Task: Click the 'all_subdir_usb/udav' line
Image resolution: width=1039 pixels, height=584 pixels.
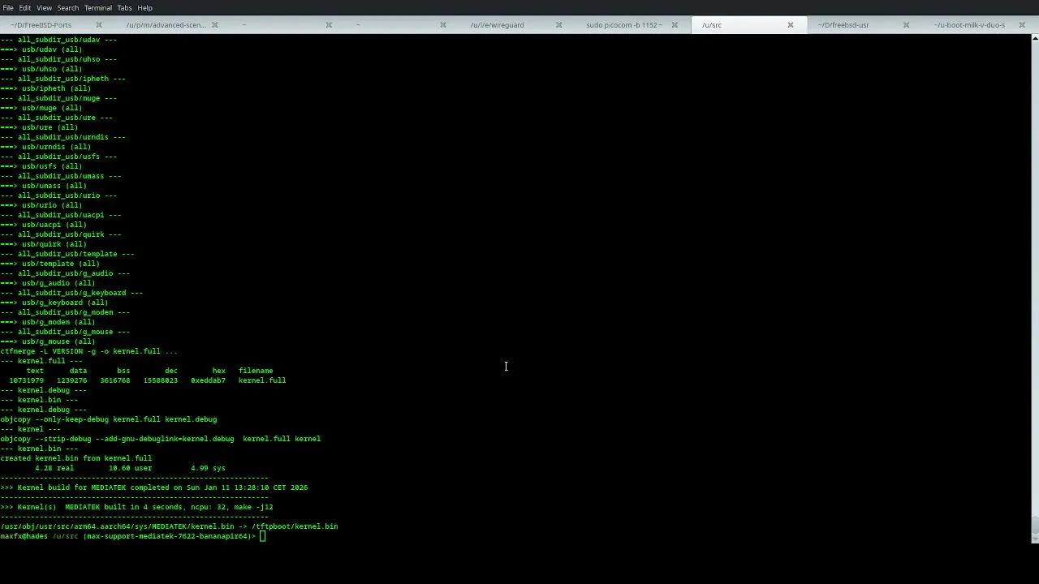Action: pos(58,40)
